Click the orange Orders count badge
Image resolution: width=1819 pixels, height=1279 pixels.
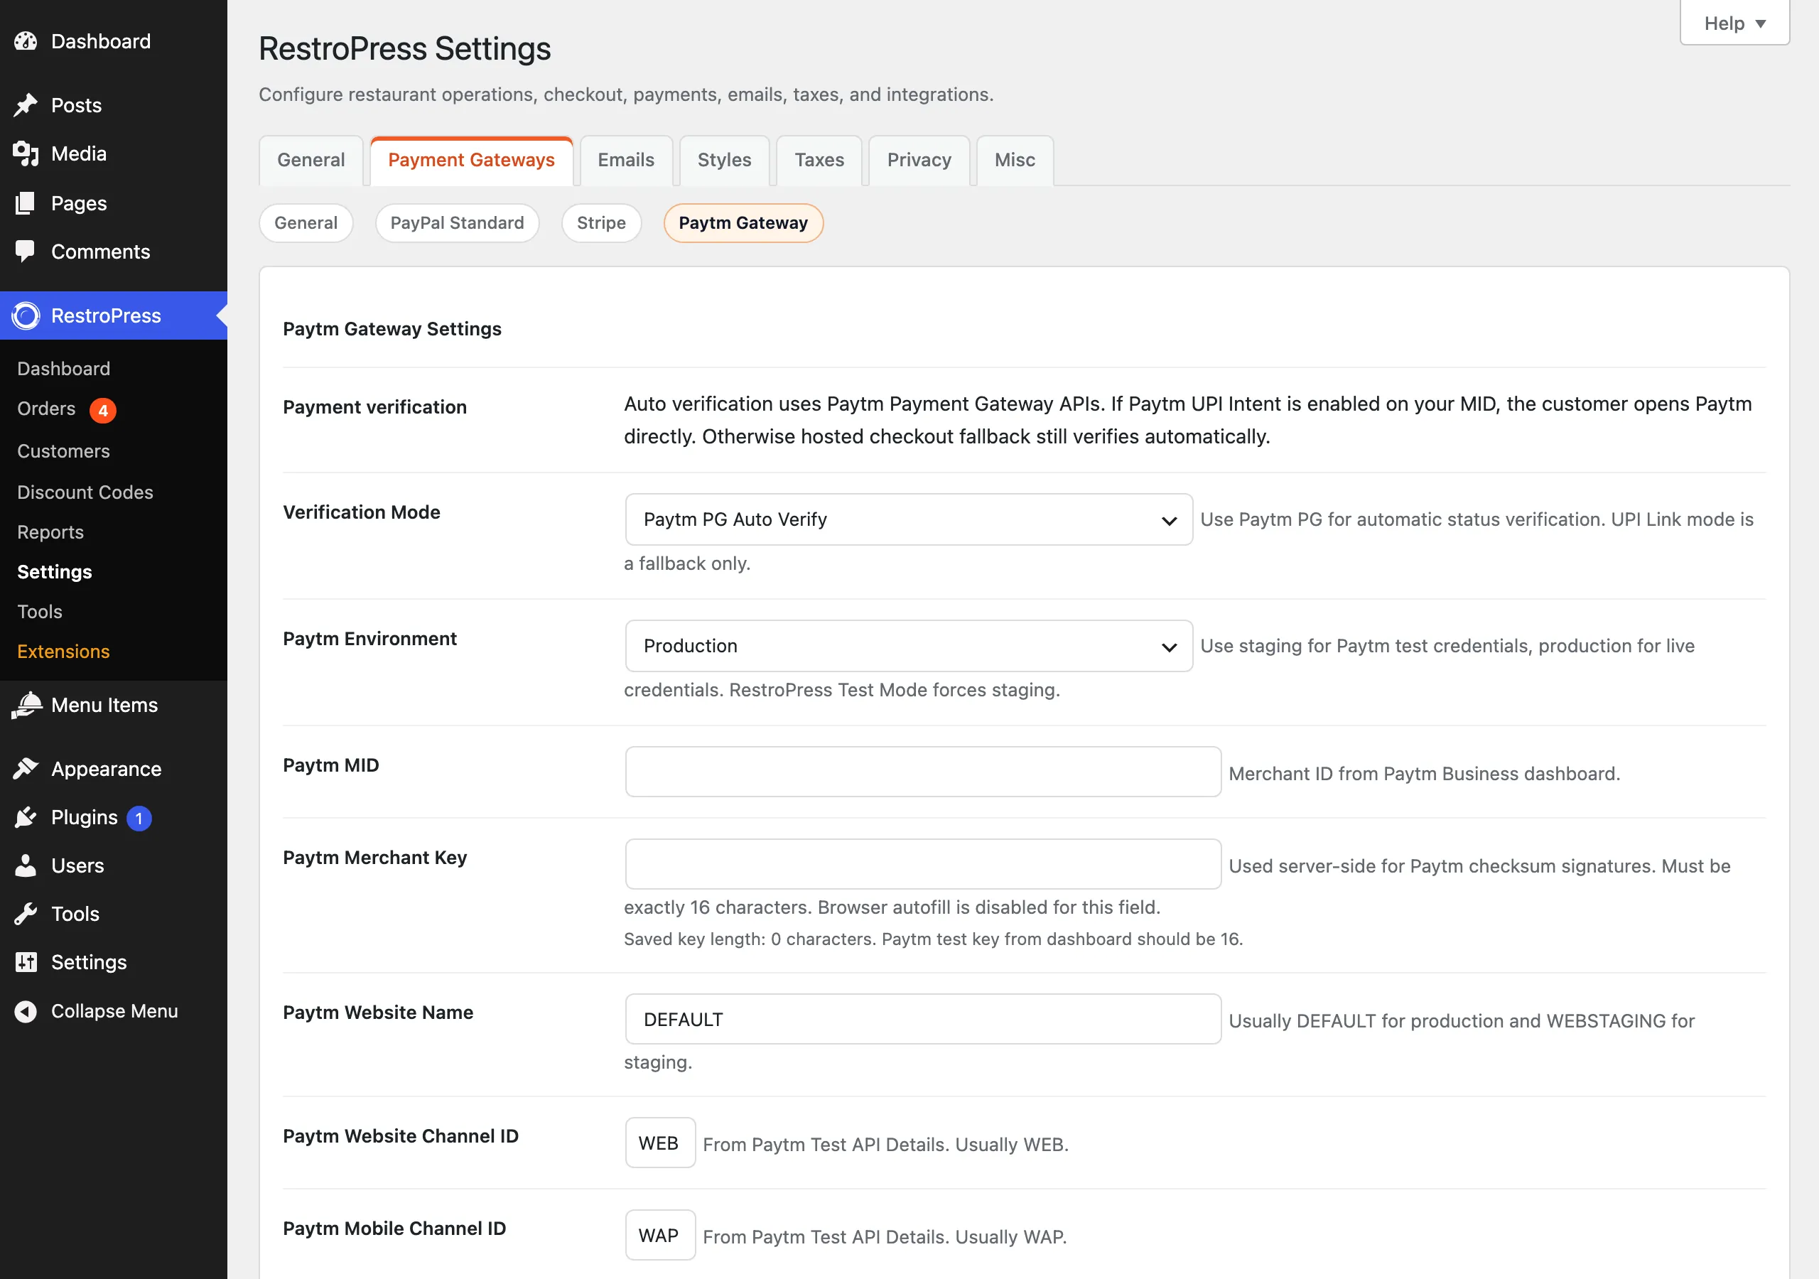point(103,410)
